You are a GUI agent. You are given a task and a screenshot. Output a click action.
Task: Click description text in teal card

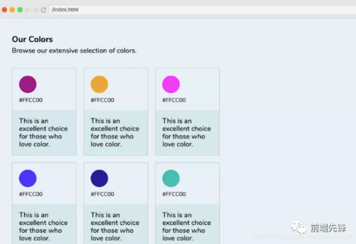click(186, 227)
